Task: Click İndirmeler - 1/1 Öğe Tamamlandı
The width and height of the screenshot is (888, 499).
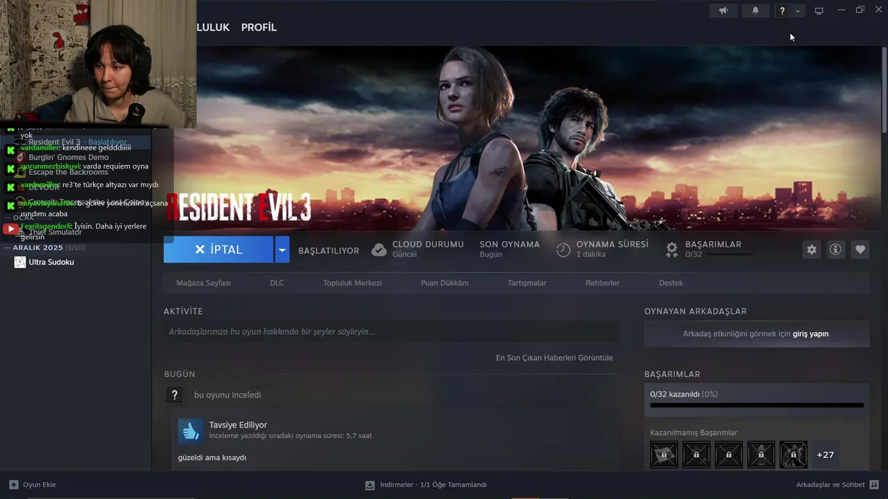Action: coord(434,485)
